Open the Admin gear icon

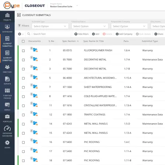(x=7, y=144)
